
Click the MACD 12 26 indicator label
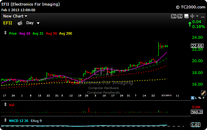point(19,121)
